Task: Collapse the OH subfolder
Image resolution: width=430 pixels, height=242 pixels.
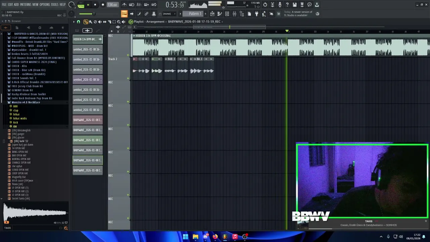Action: [x=15, y=126]
